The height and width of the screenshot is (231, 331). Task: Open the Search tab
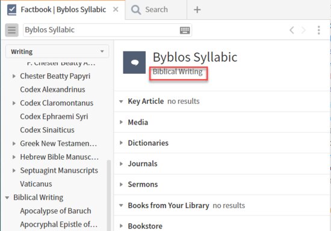click(156, 10)
